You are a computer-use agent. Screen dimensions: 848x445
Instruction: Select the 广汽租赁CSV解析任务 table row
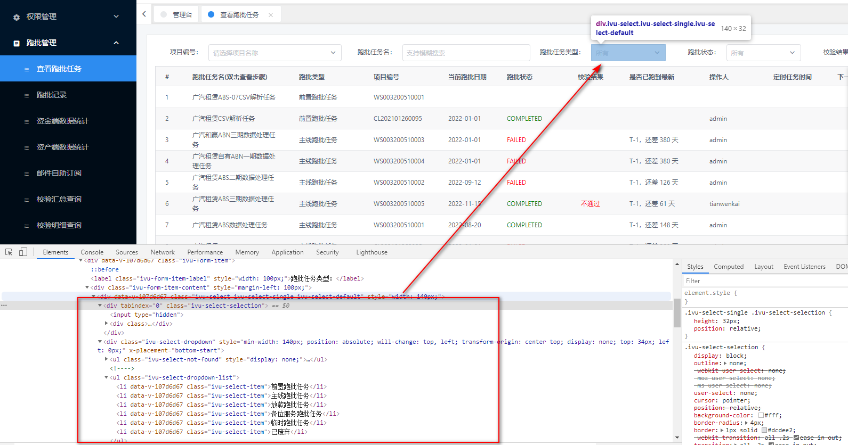click(502, 119)
